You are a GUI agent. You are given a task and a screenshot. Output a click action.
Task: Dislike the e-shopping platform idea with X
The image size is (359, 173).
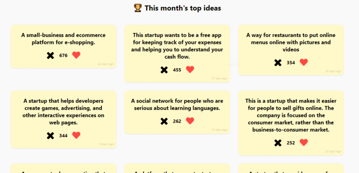point(50,55)
